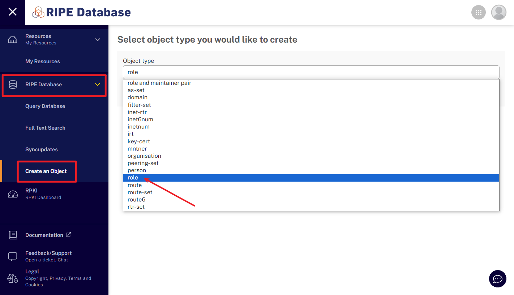The width and height of the screenshot is (514, 295).
Task: Open the RPKI Dashboard menu entry
Action: pyautogui.click(x=43, y=194)
